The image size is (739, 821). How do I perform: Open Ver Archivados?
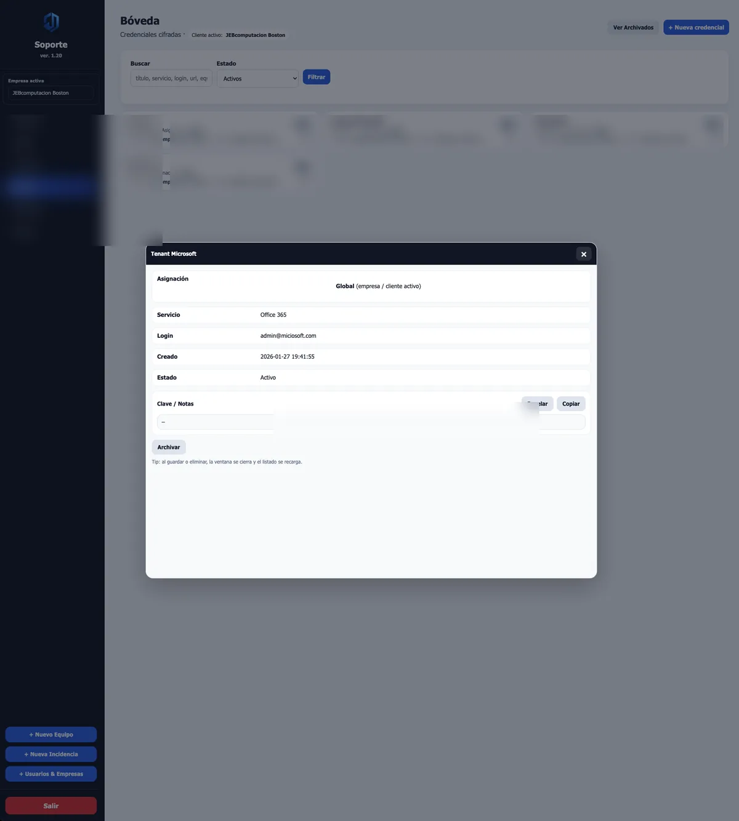coord(633,28)
